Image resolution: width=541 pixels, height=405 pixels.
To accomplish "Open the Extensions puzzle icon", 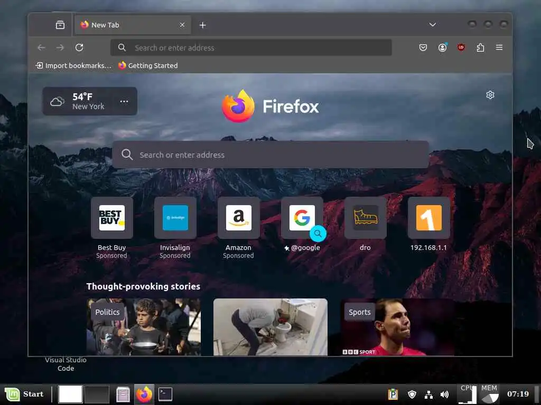I will point(480,47).
